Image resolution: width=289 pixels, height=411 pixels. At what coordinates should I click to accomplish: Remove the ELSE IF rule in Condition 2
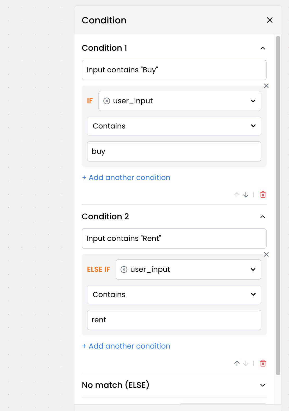[x=266, y=254]
